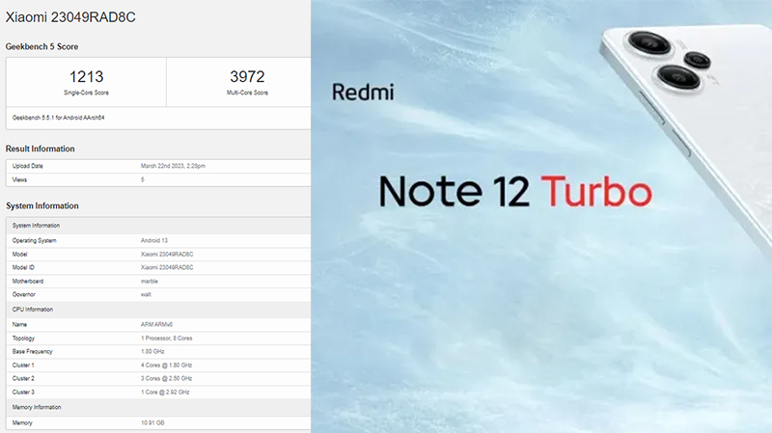
Task: Click the Model row label
Action: click(x=19, y=255)
